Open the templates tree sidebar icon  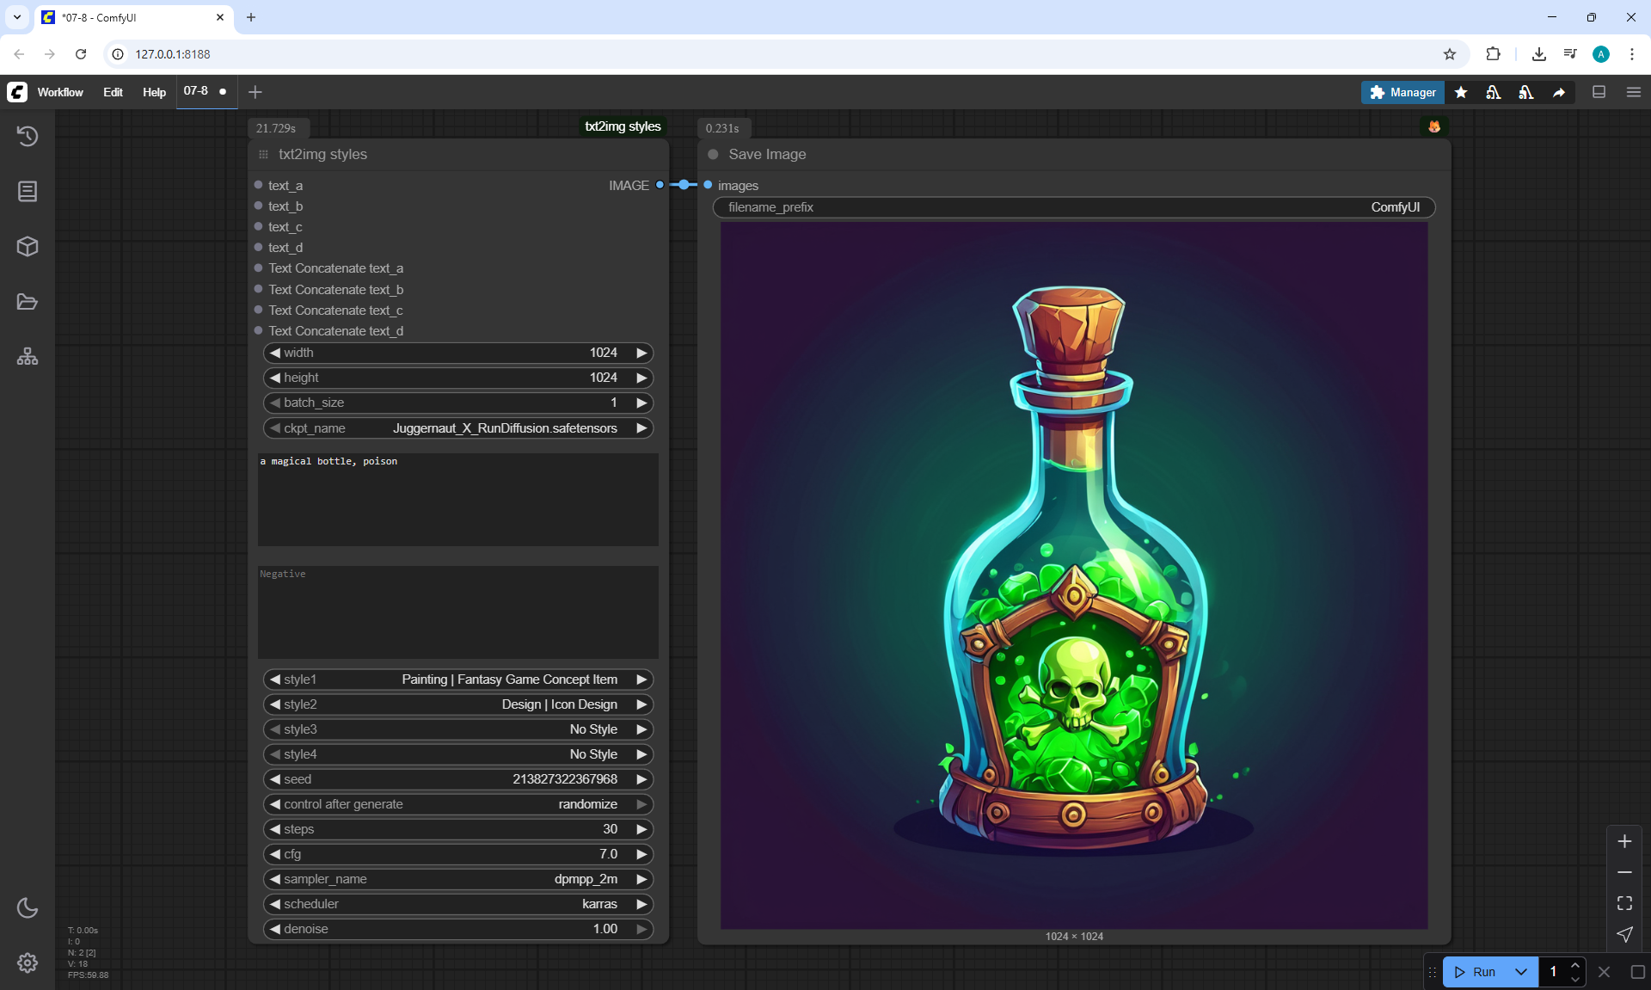click(x=28, y=357)
